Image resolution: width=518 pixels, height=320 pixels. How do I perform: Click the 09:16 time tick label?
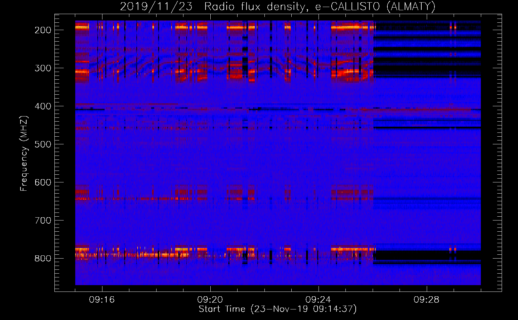pyautogui.click(x=102, y=300)
